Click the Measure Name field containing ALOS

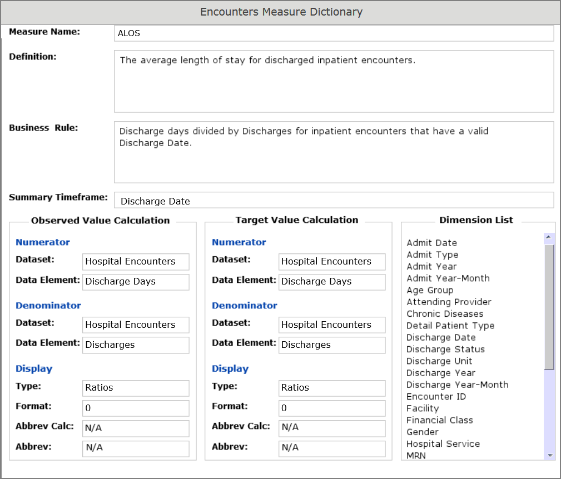(x=334, y=33)
